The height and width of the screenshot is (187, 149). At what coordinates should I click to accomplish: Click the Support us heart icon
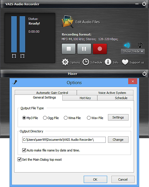[125, 62]
